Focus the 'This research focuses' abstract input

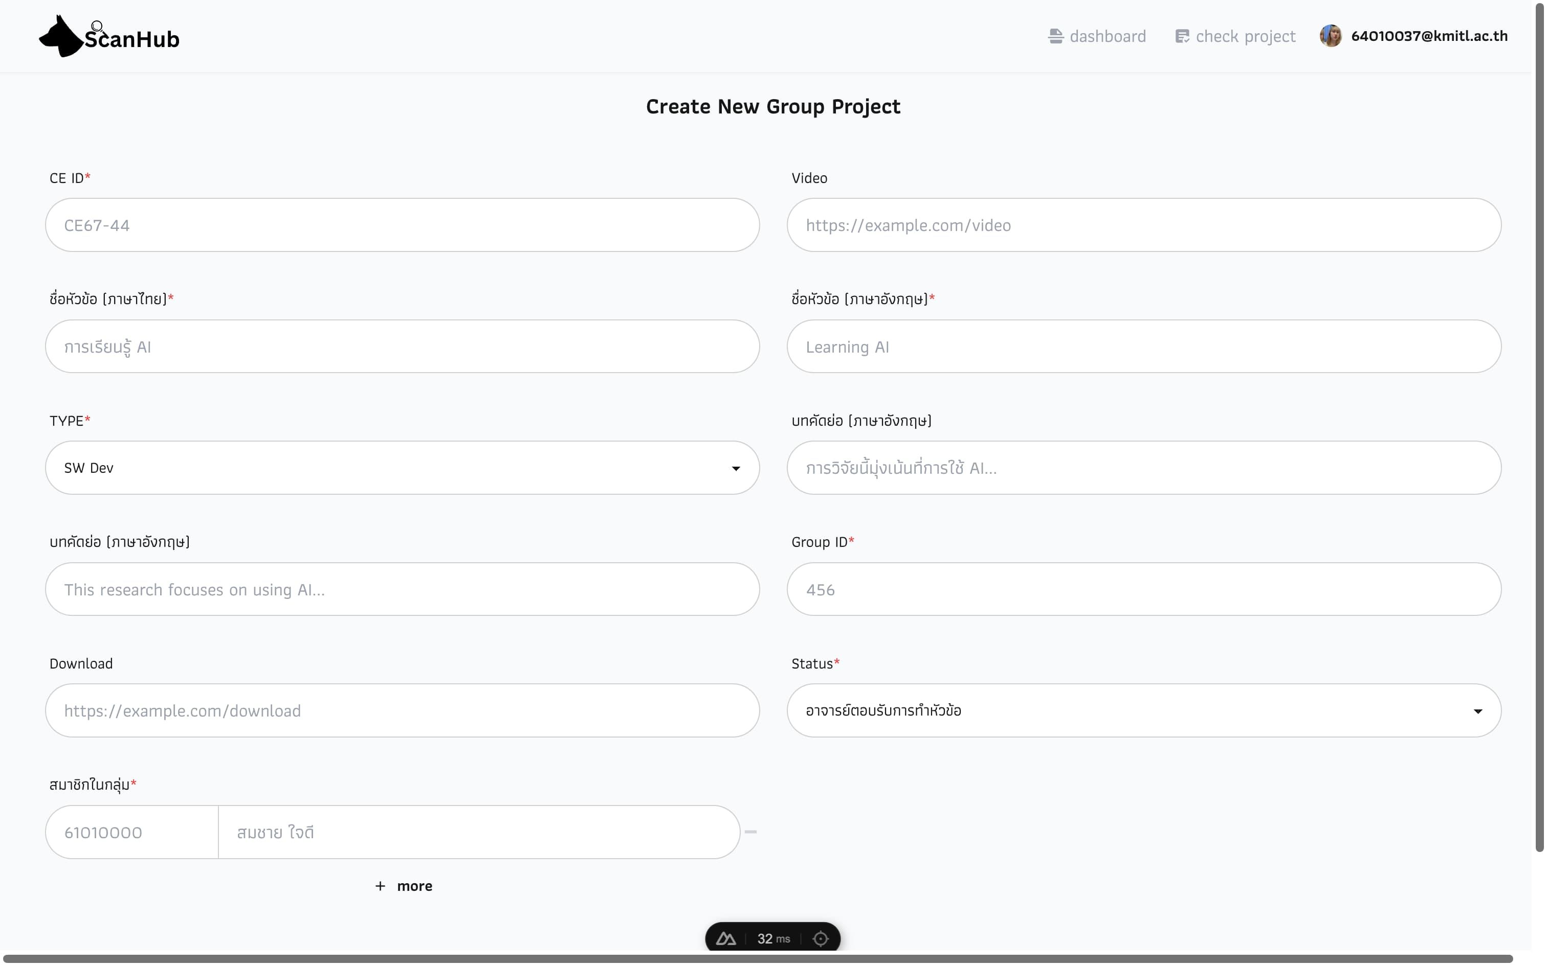[x=403, y=589]
